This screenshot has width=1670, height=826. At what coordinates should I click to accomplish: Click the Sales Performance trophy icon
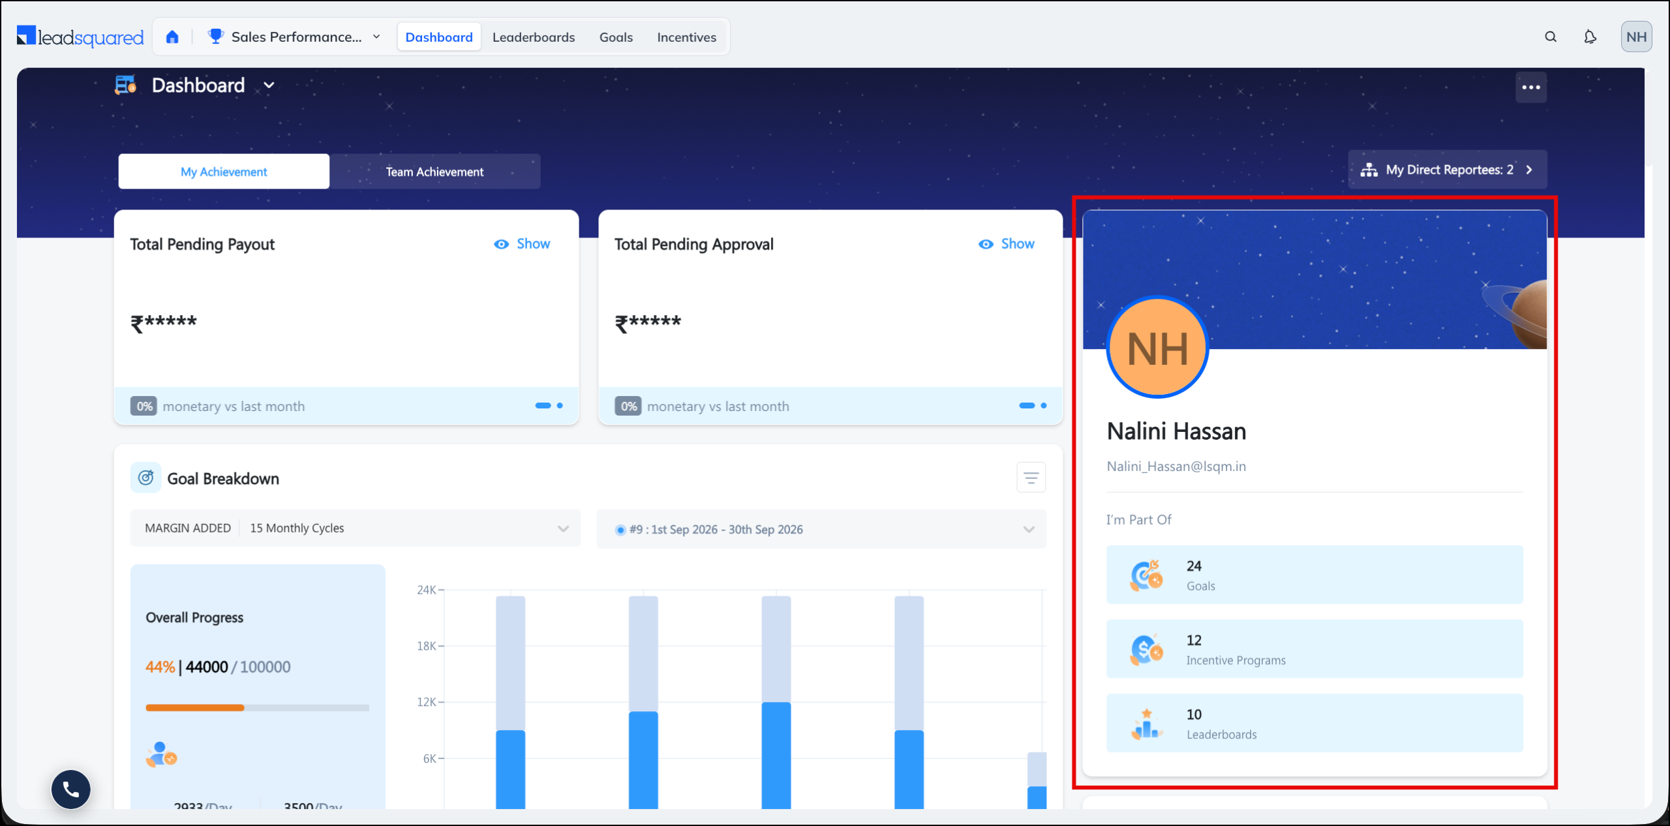215,37
